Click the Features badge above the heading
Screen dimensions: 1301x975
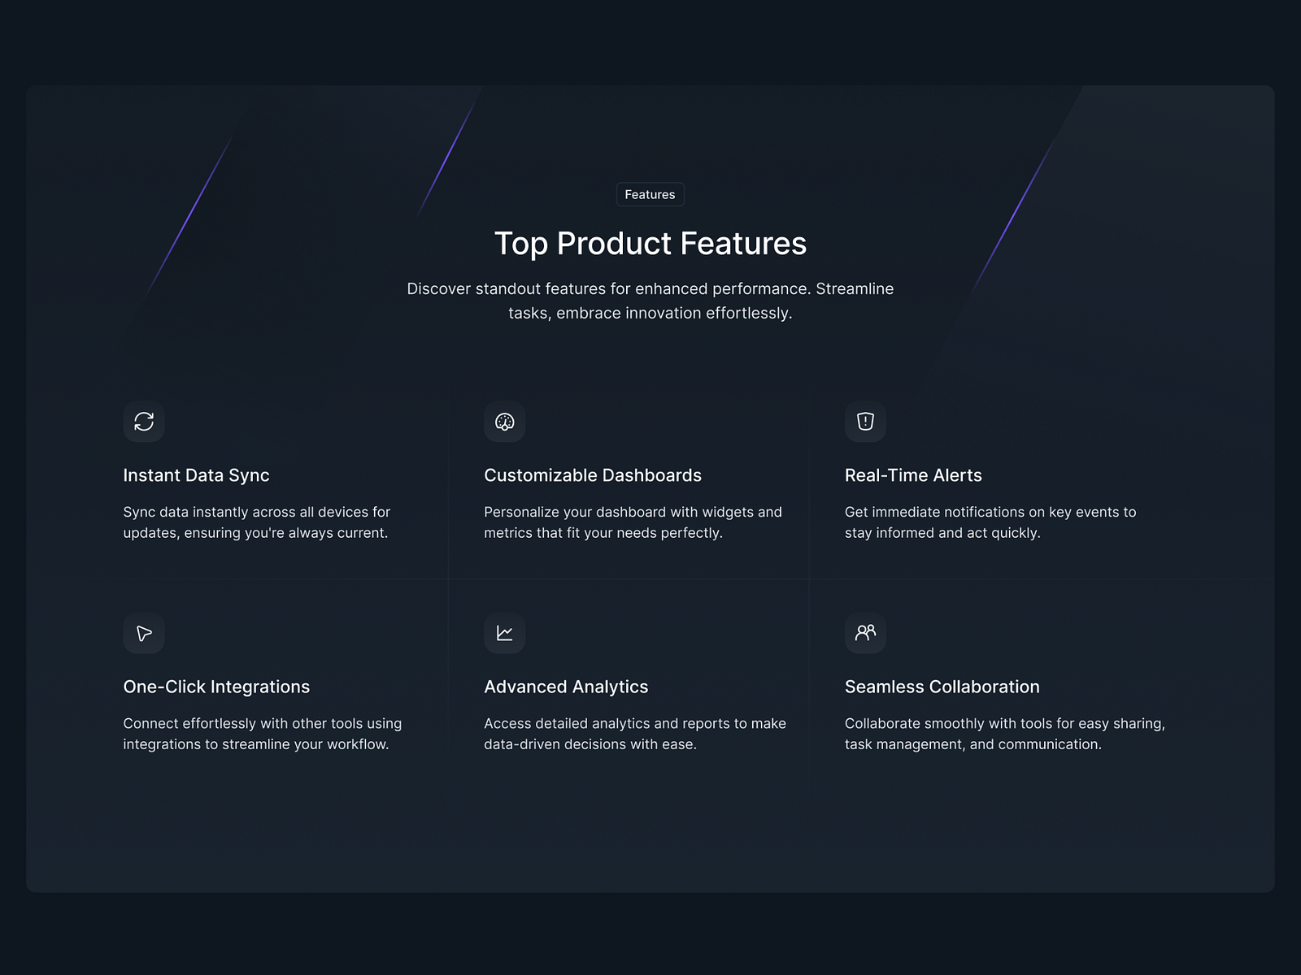point(649,194)
